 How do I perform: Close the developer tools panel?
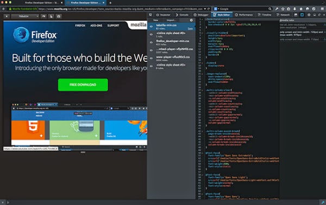(x=324, y=15)
